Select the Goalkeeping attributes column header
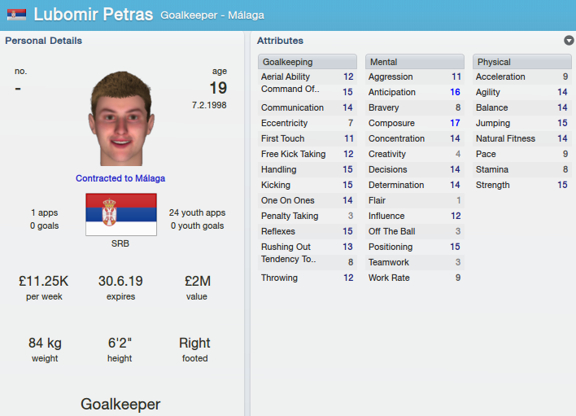576x416 pixels. (308, 62)
